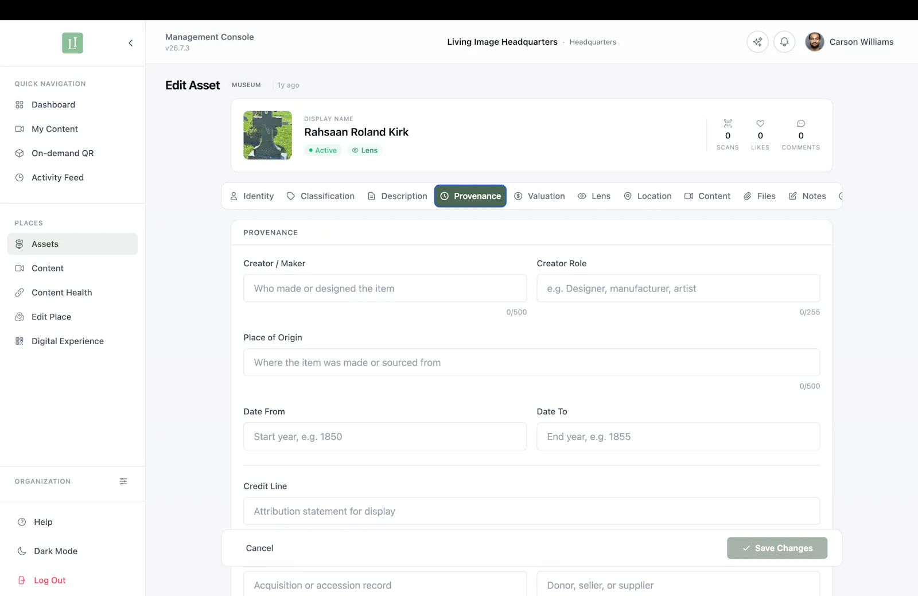Select Assets under Places

point(72,244)
